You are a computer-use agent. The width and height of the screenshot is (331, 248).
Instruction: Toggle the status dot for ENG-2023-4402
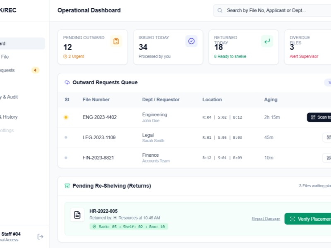click(x=66, y=117)
